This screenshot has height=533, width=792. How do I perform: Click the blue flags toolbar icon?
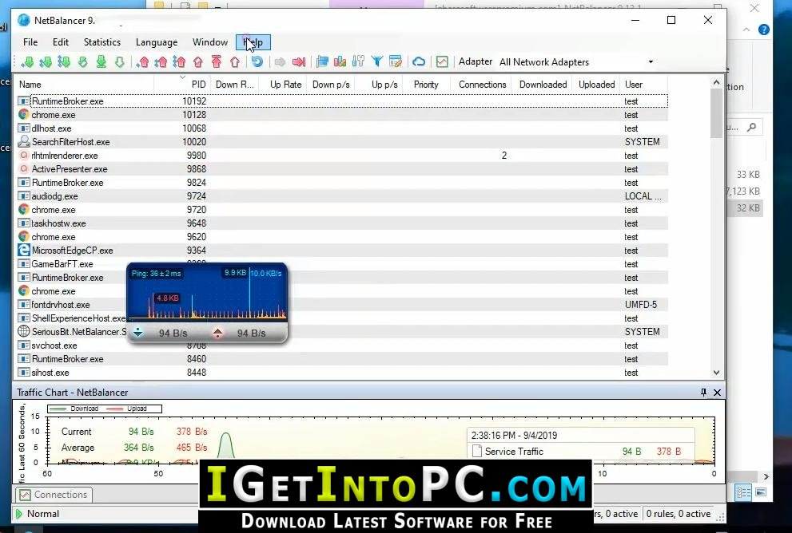point(322,62)
